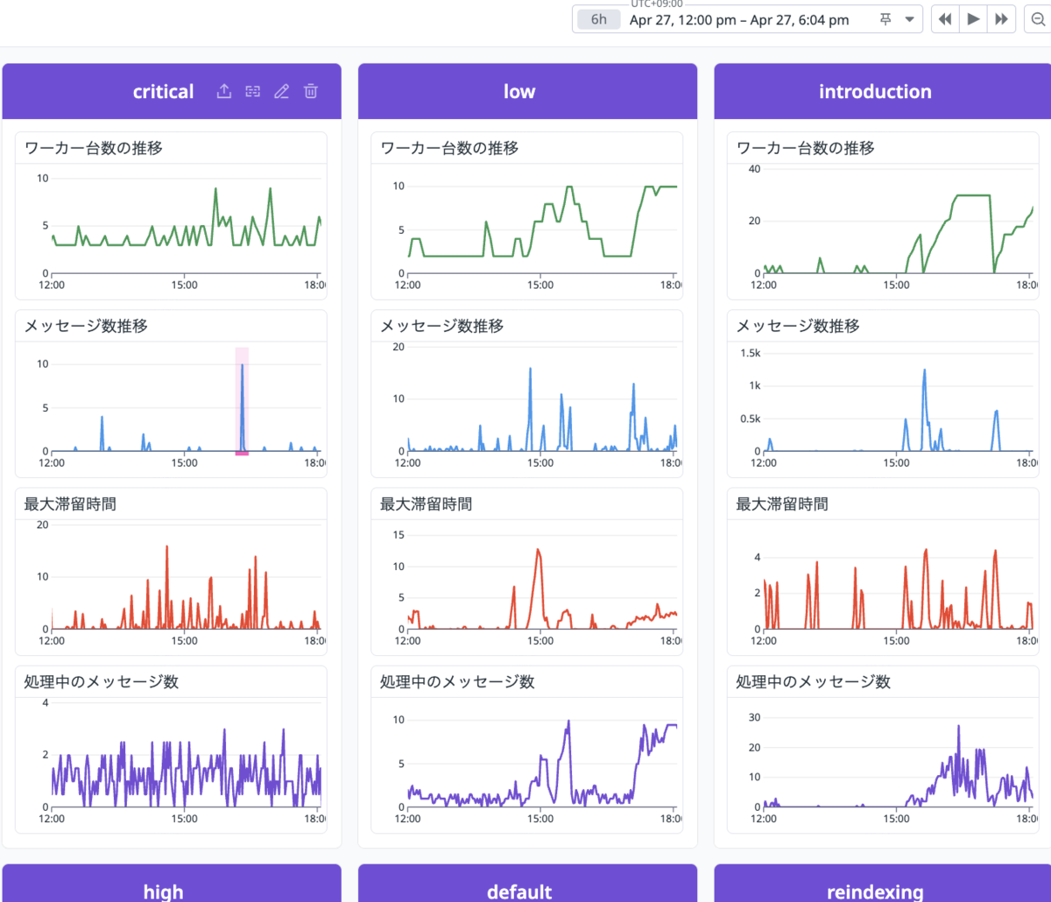Click low ワーカー台数の推移 title
The image size is (1051, 902).
(x=449, y=148)
